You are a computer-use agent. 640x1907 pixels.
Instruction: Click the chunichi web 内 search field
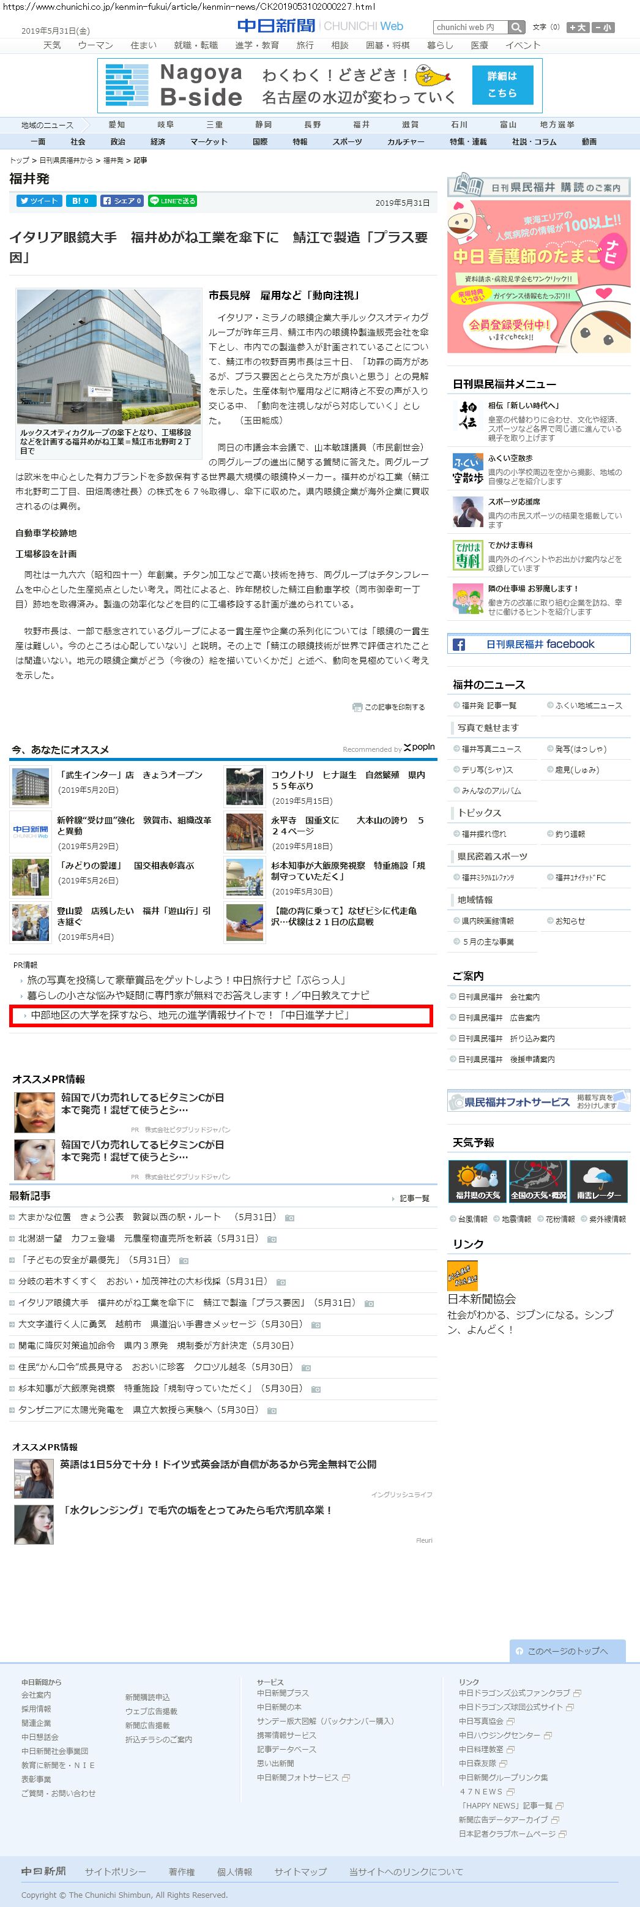470,28
